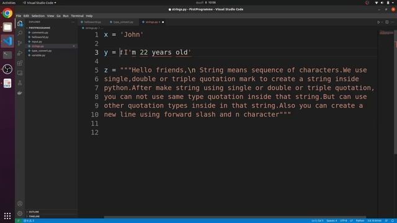Open notifications bell in status bar
The height and width of the screenshot is (223, 397).
(x=393, y=221)
